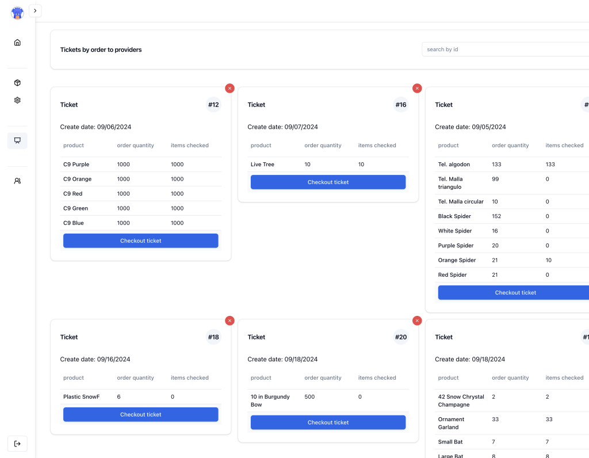Click Create date 09/07/2024 text
The width and height of the screenshot is (589, 458).
coord(282,127)
